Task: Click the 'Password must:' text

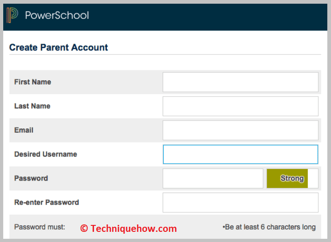Action: (40, 227)
